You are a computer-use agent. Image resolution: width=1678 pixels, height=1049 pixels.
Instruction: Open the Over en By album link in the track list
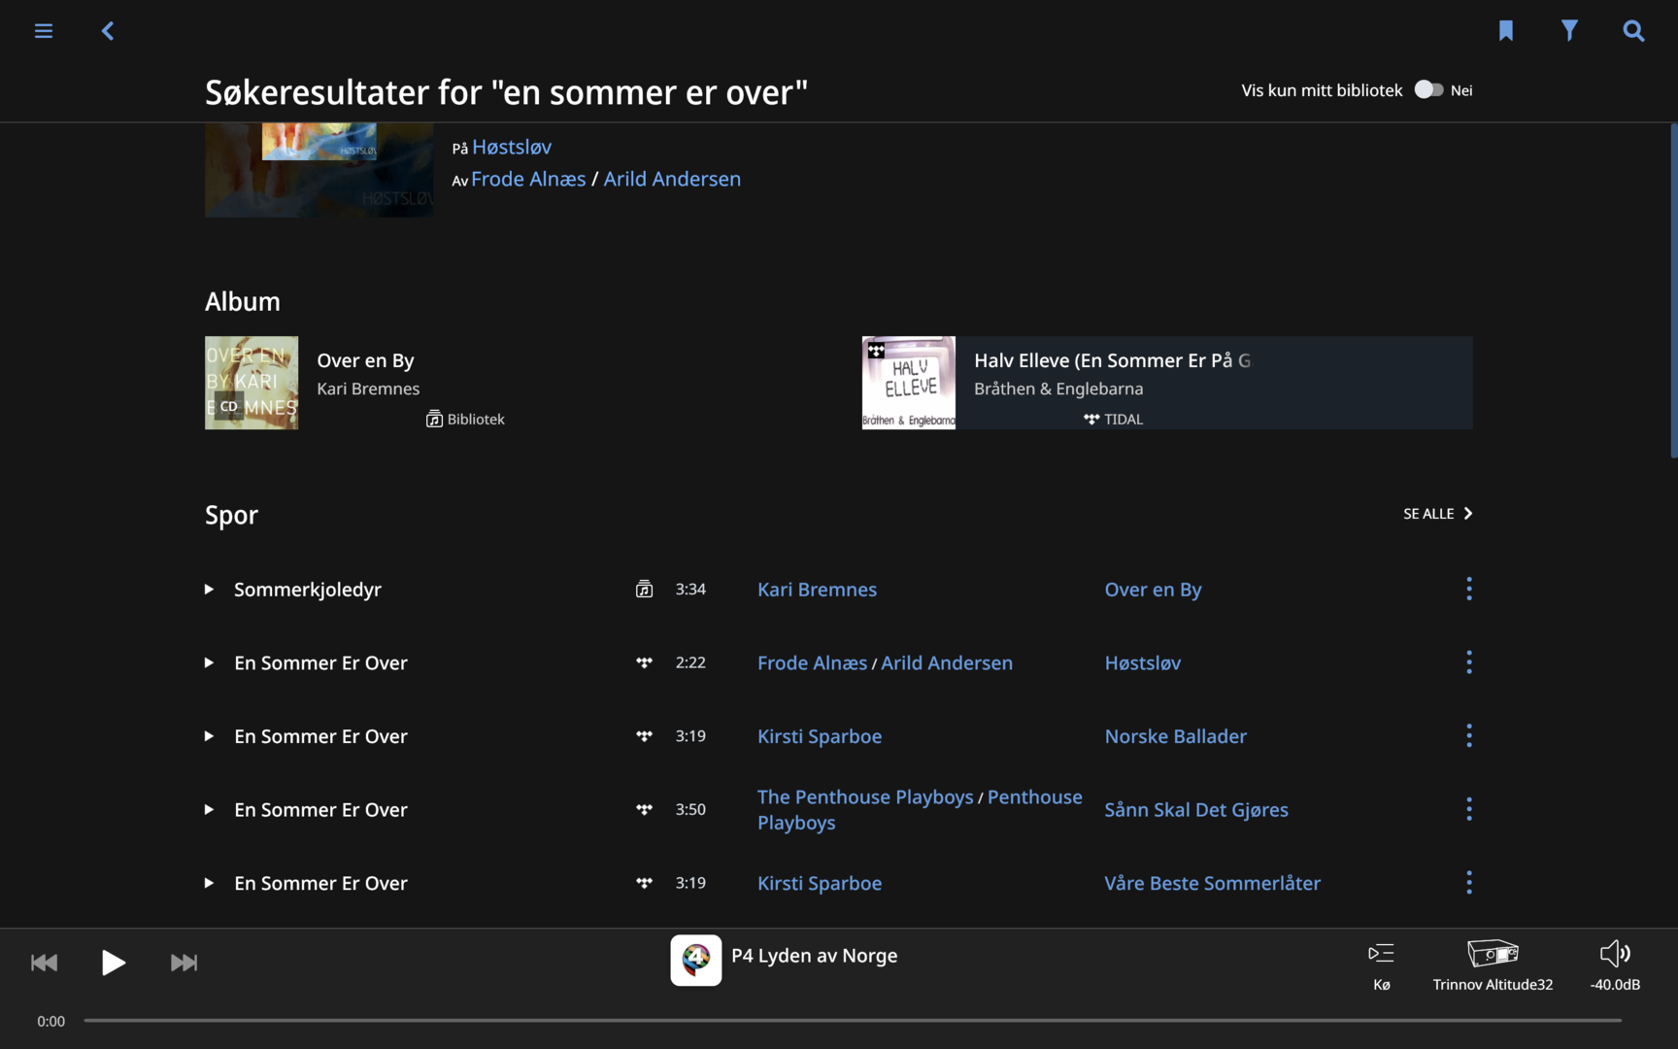(x=1153, y=590)
